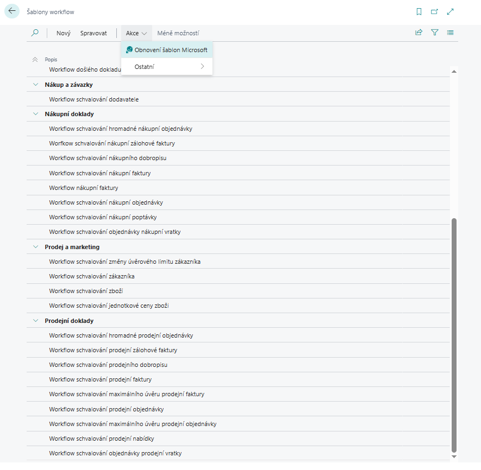Select Workflow schvalování maximálního úvěru prodejní faktury

[x=238, y=395]
